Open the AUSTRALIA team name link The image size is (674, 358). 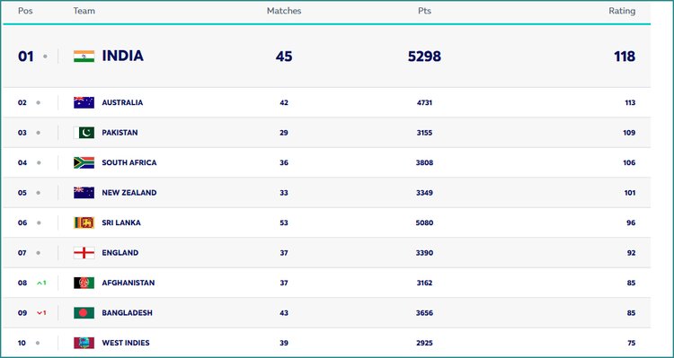[122, 102]
